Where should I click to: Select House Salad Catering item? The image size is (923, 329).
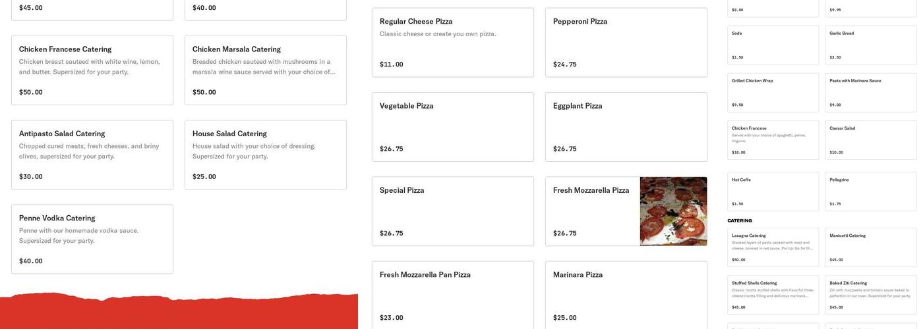coord(265,155)
